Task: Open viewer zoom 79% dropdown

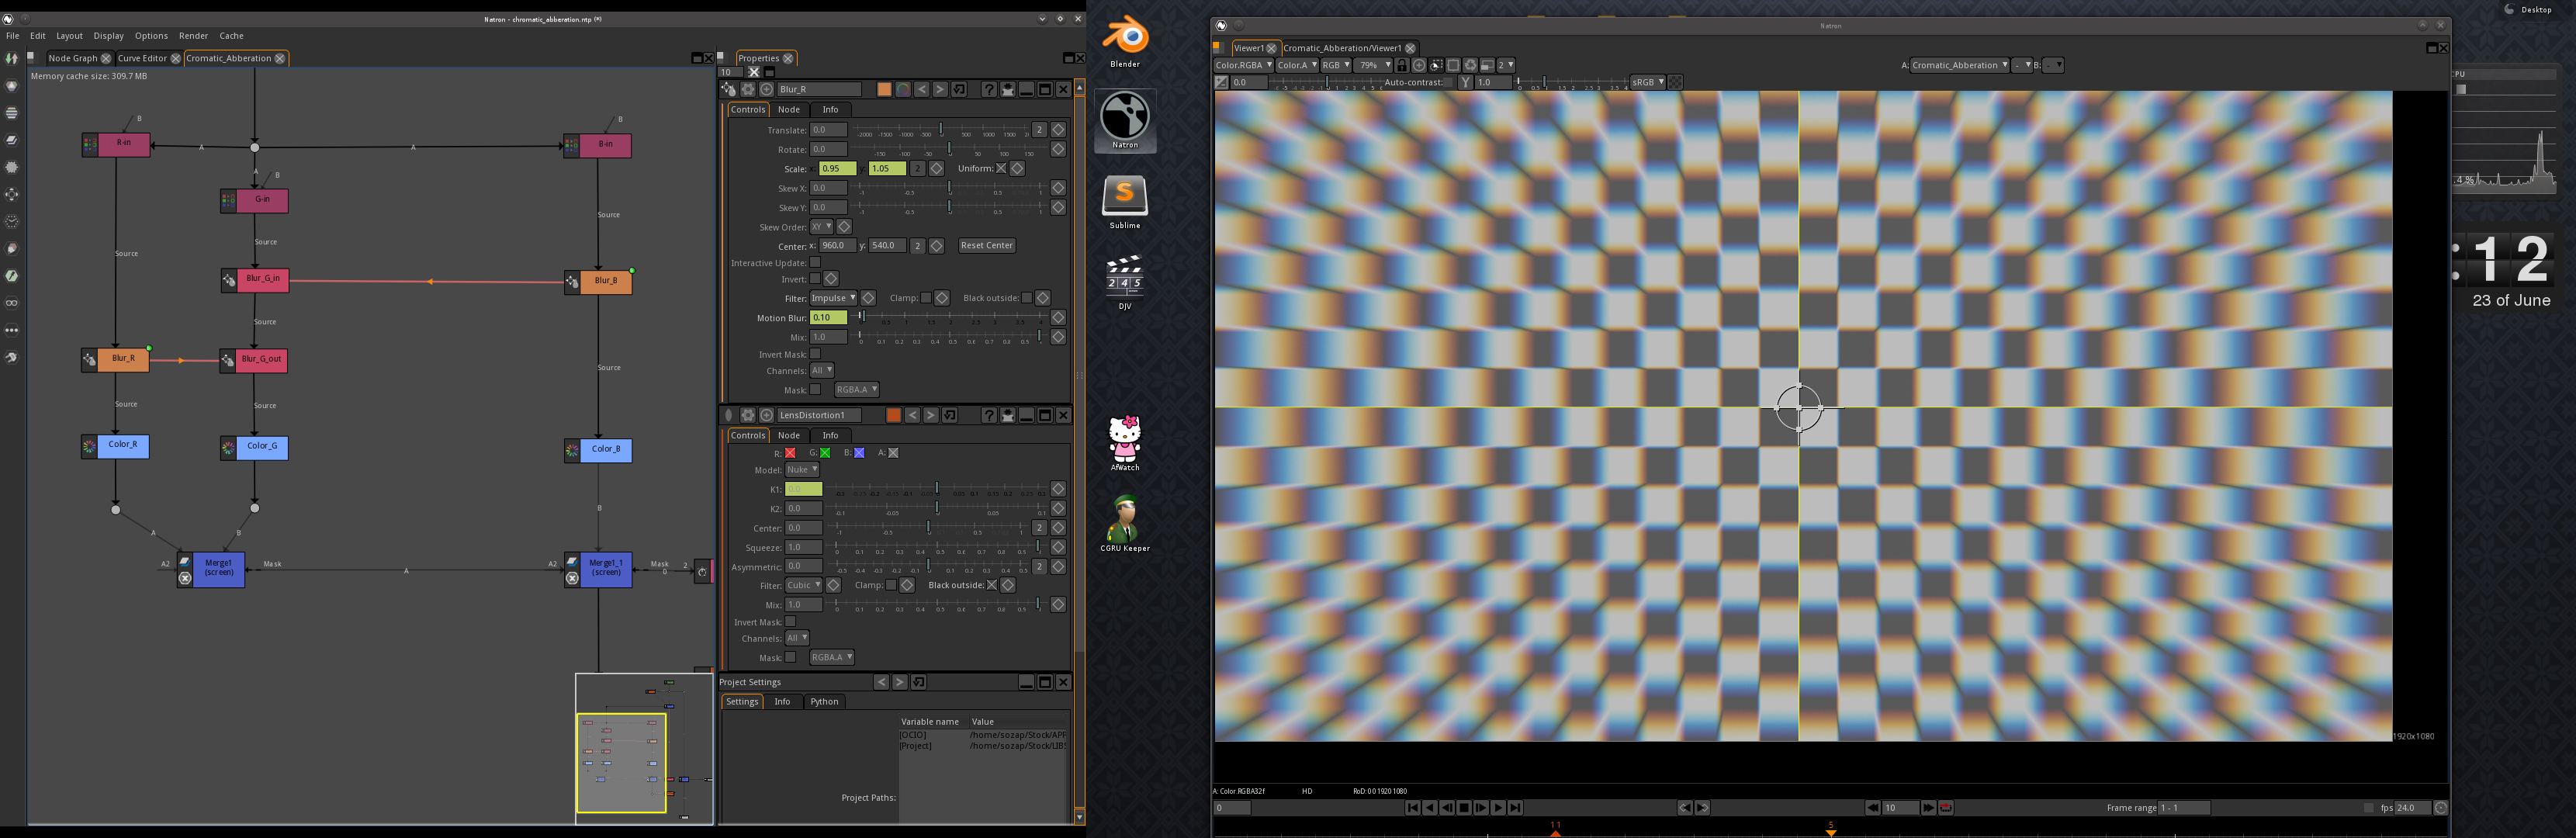Action: click(x=1373, y=65)
